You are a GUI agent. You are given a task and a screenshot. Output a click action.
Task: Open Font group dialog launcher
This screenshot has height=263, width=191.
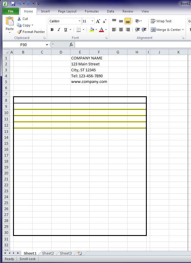point(106,38)
